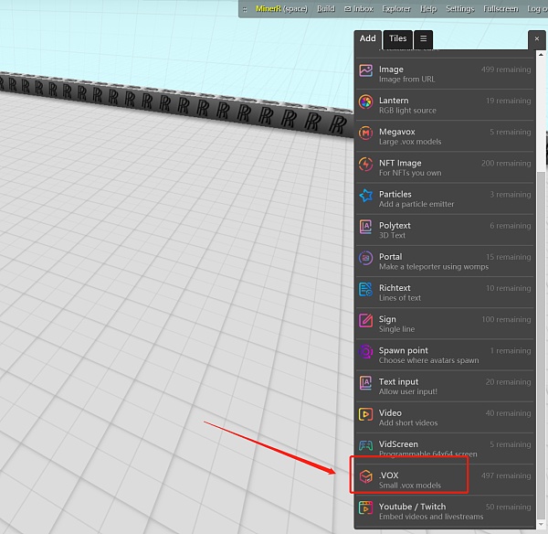Enter Fullscreen mode

(x=501, y=9)
